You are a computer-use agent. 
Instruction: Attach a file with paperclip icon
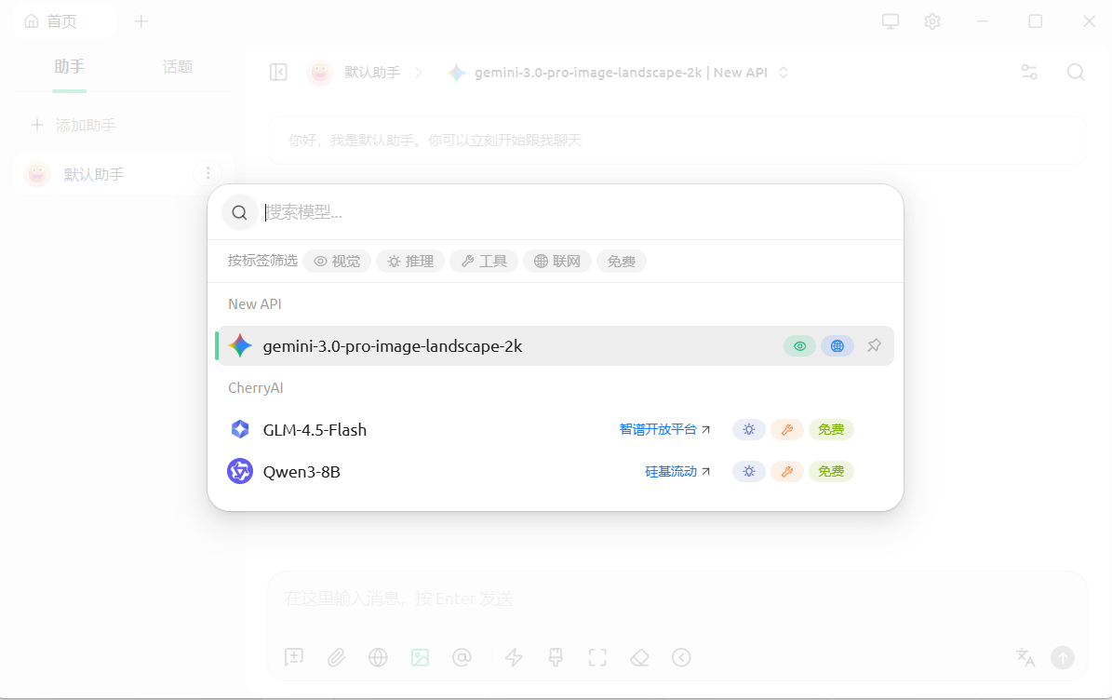pyautogui.click(x=336, y=657)
